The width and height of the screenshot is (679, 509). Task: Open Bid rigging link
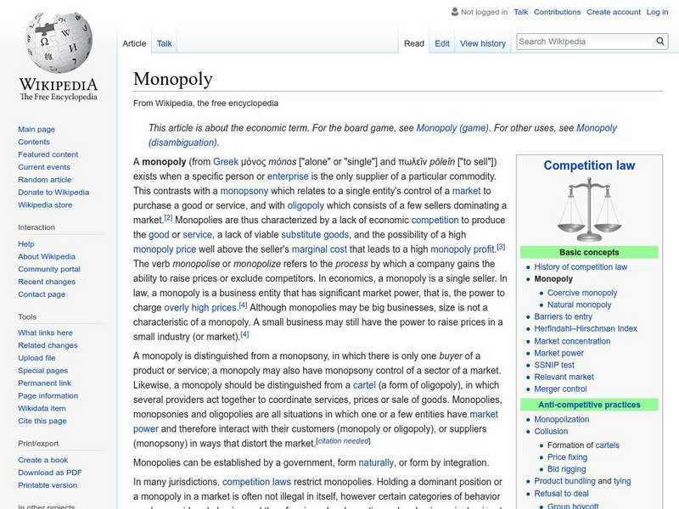(566, 469)
